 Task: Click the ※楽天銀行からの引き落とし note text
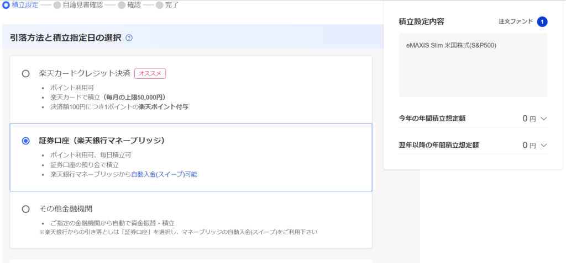[x=178, y=232]
